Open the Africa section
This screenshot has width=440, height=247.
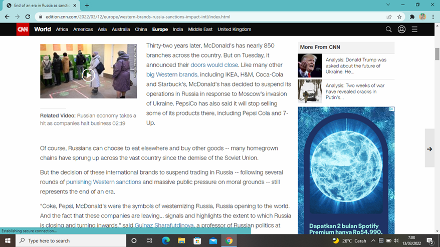click(62, 29)
